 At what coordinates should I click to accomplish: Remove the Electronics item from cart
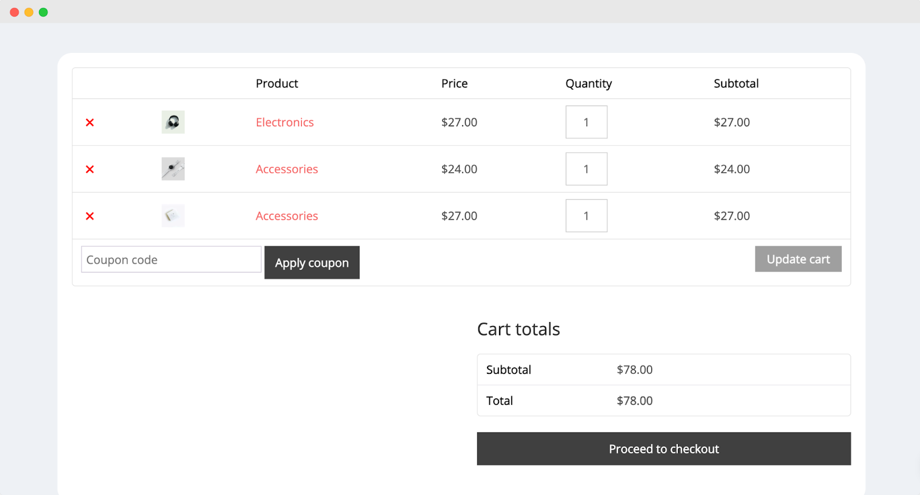[90, 122]
